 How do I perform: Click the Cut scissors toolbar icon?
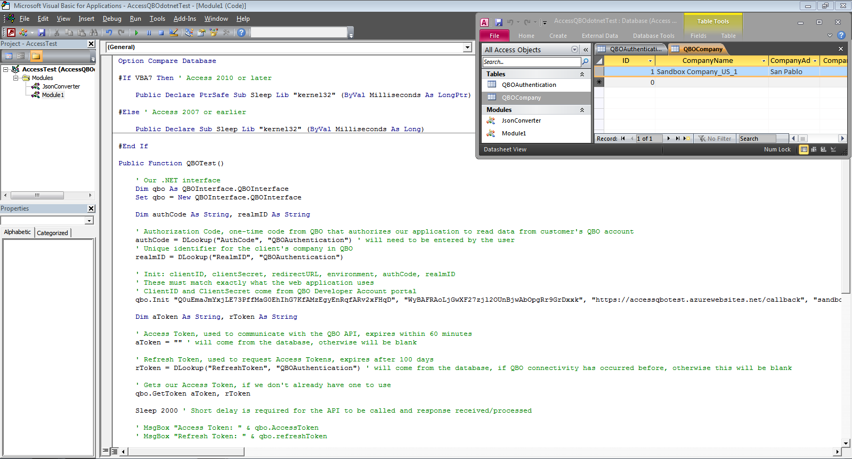(x=57, y=33)
